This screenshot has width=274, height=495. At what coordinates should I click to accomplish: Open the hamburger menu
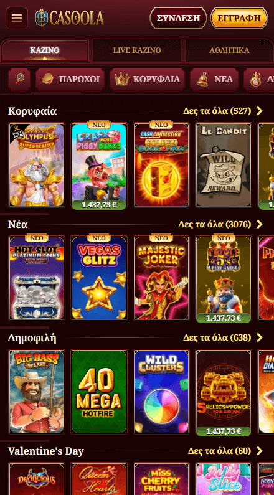point(17,18)
